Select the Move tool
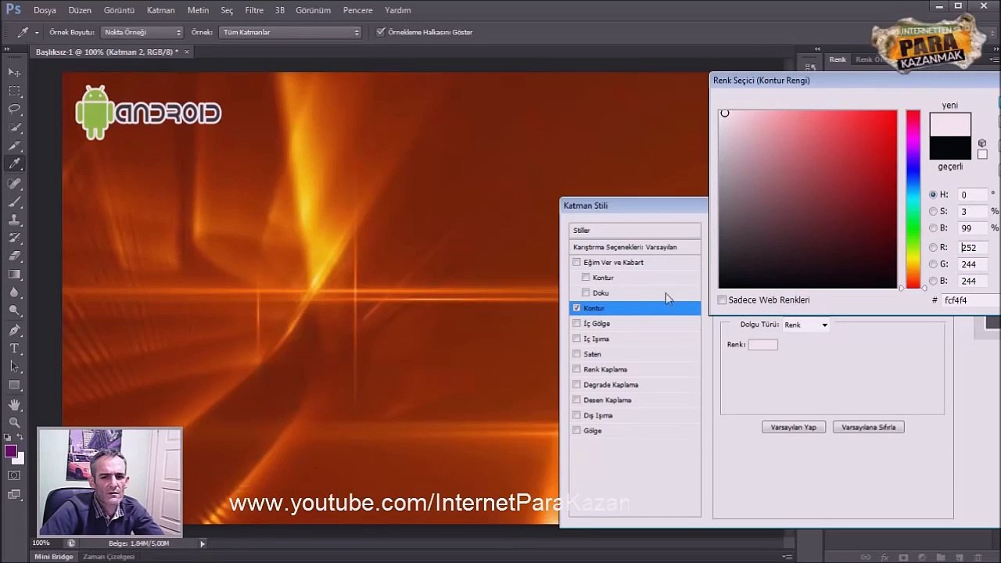The image size is (1001, 563). 15,72
